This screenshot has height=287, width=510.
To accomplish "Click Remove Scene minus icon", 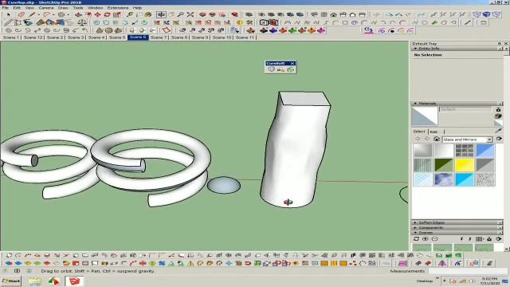I will click(x=434, y=239).
